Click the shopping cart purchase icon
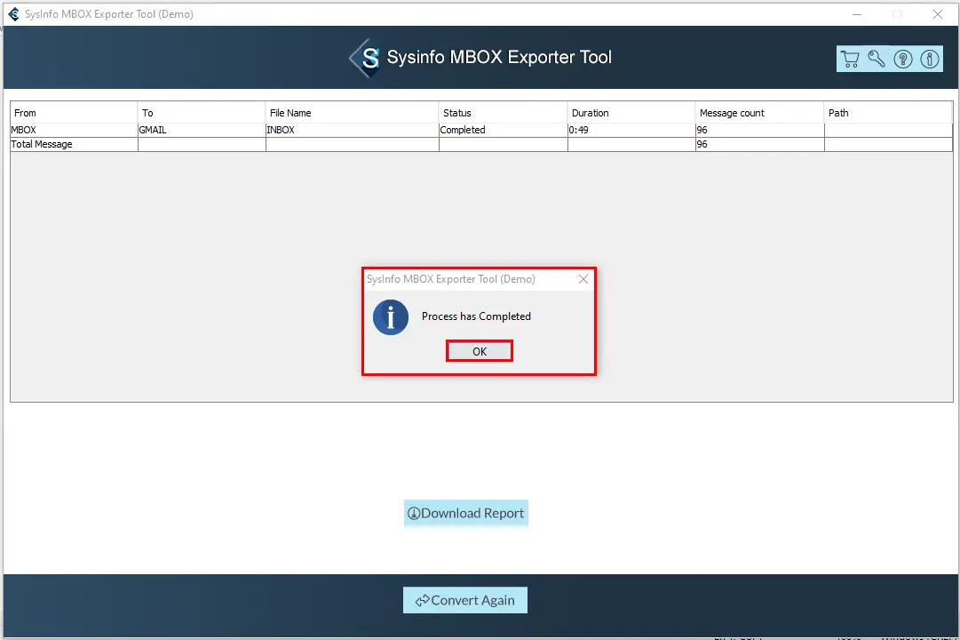Viewport: 960px width, 640px height. (x=850, y=60)
